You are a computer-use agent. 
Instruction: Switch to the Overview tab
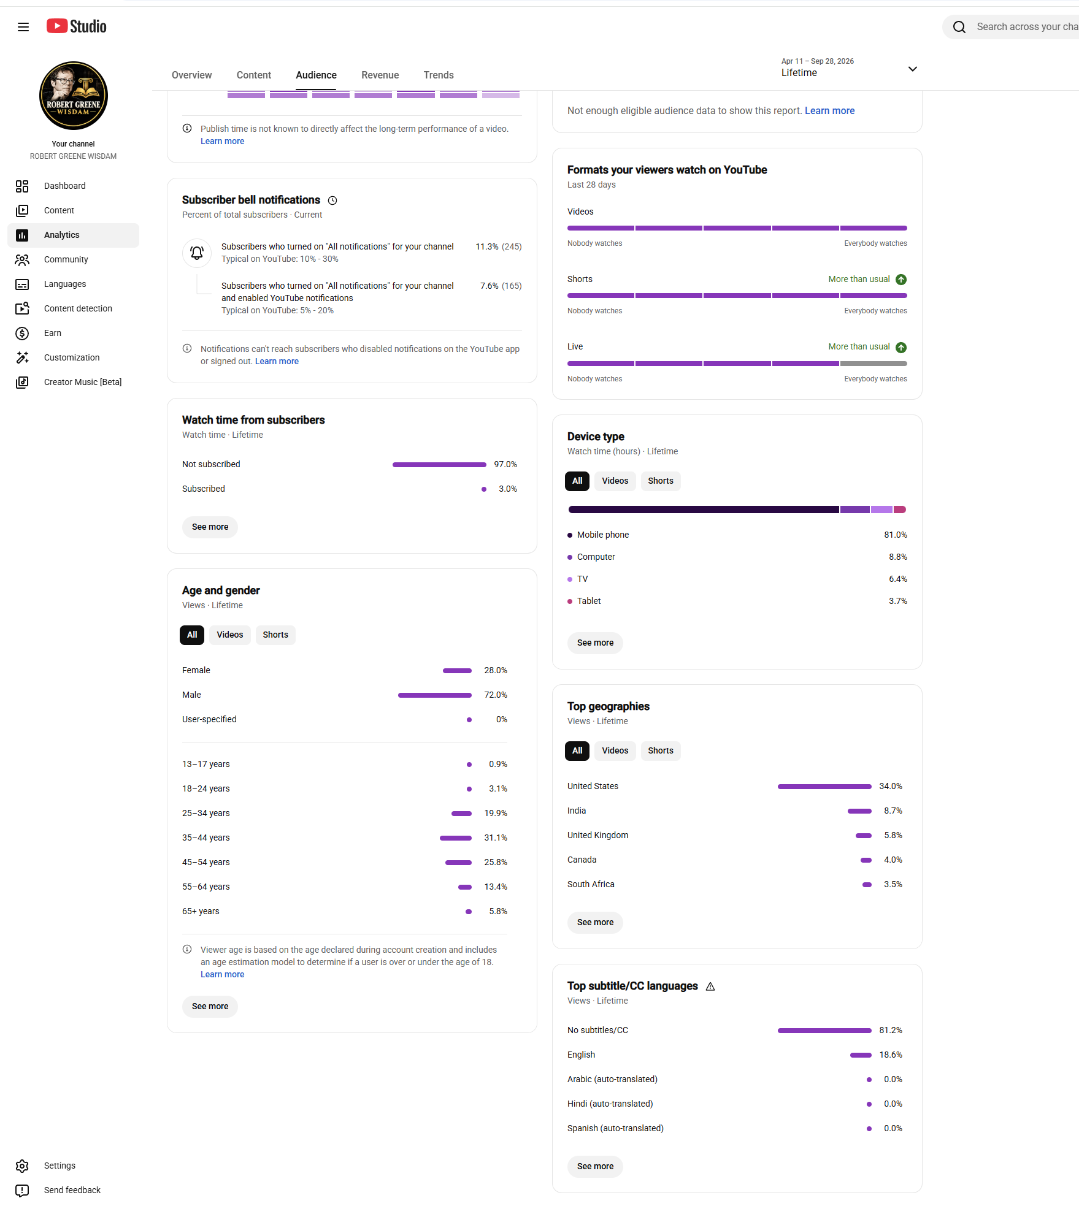click(x=192, y=75)
